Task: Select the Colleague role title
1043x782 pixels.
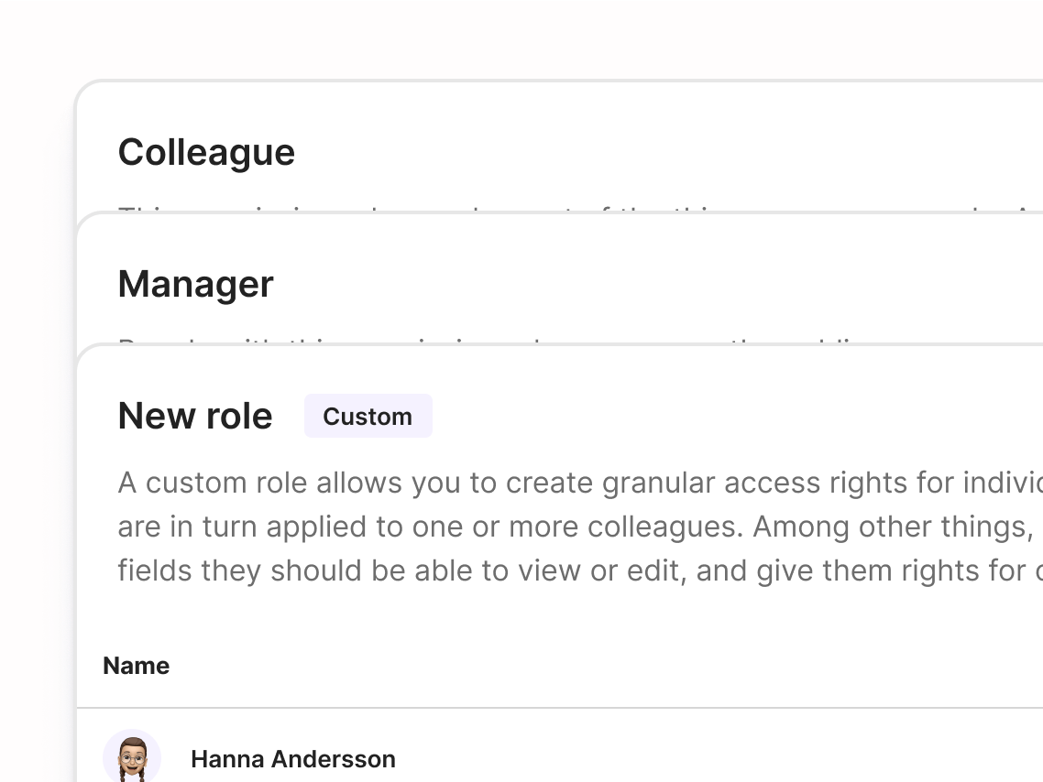Action: (x=206, y=152)
